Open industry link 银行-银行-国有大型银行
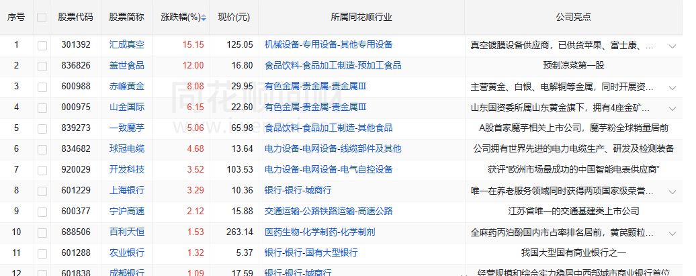Viewport: 696px width, 276px height. [x=311, y=253]
